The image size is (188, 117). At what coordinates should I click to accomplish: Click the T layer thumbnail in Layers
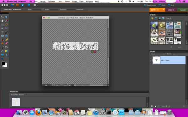click(156, 60)
